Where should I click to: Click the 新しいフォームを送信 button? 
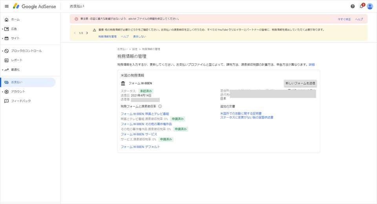click(300, 83)
